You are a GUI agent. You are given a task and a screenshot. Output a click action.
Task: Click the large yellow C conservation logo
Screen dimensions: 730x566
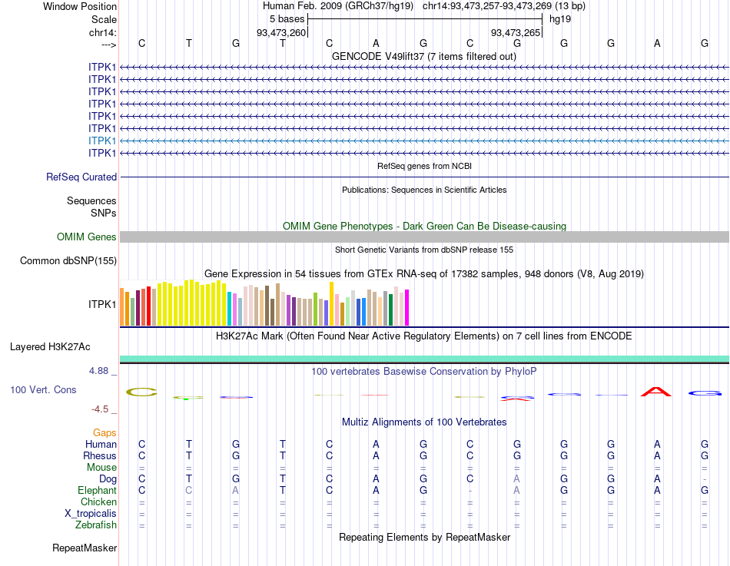point(142,392)
